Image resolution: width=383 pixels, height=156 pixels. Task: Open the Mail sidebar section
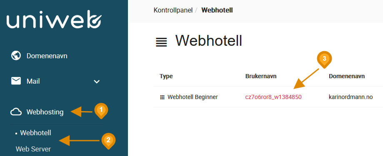[33, 81]
